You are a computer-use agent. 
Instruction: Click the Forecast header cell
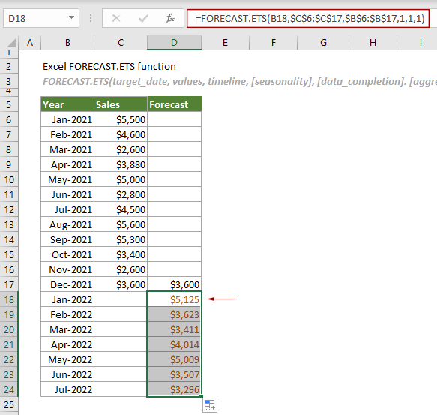(174, 104)
